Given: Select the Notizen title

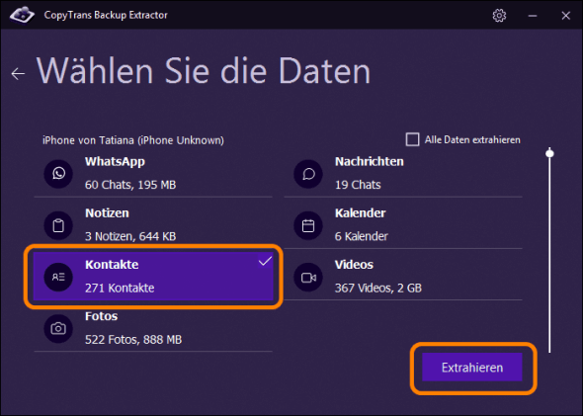Looking at the screenshot, I should pos(107,213).
